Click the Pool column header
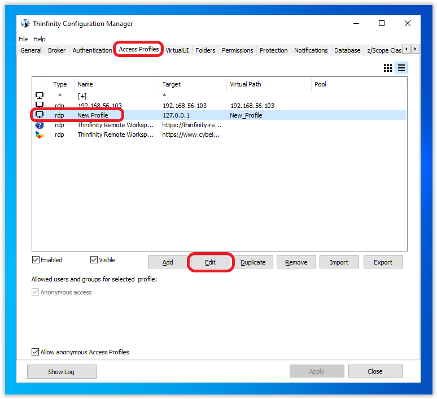The image size is (437, 399). tap(359, 84)
